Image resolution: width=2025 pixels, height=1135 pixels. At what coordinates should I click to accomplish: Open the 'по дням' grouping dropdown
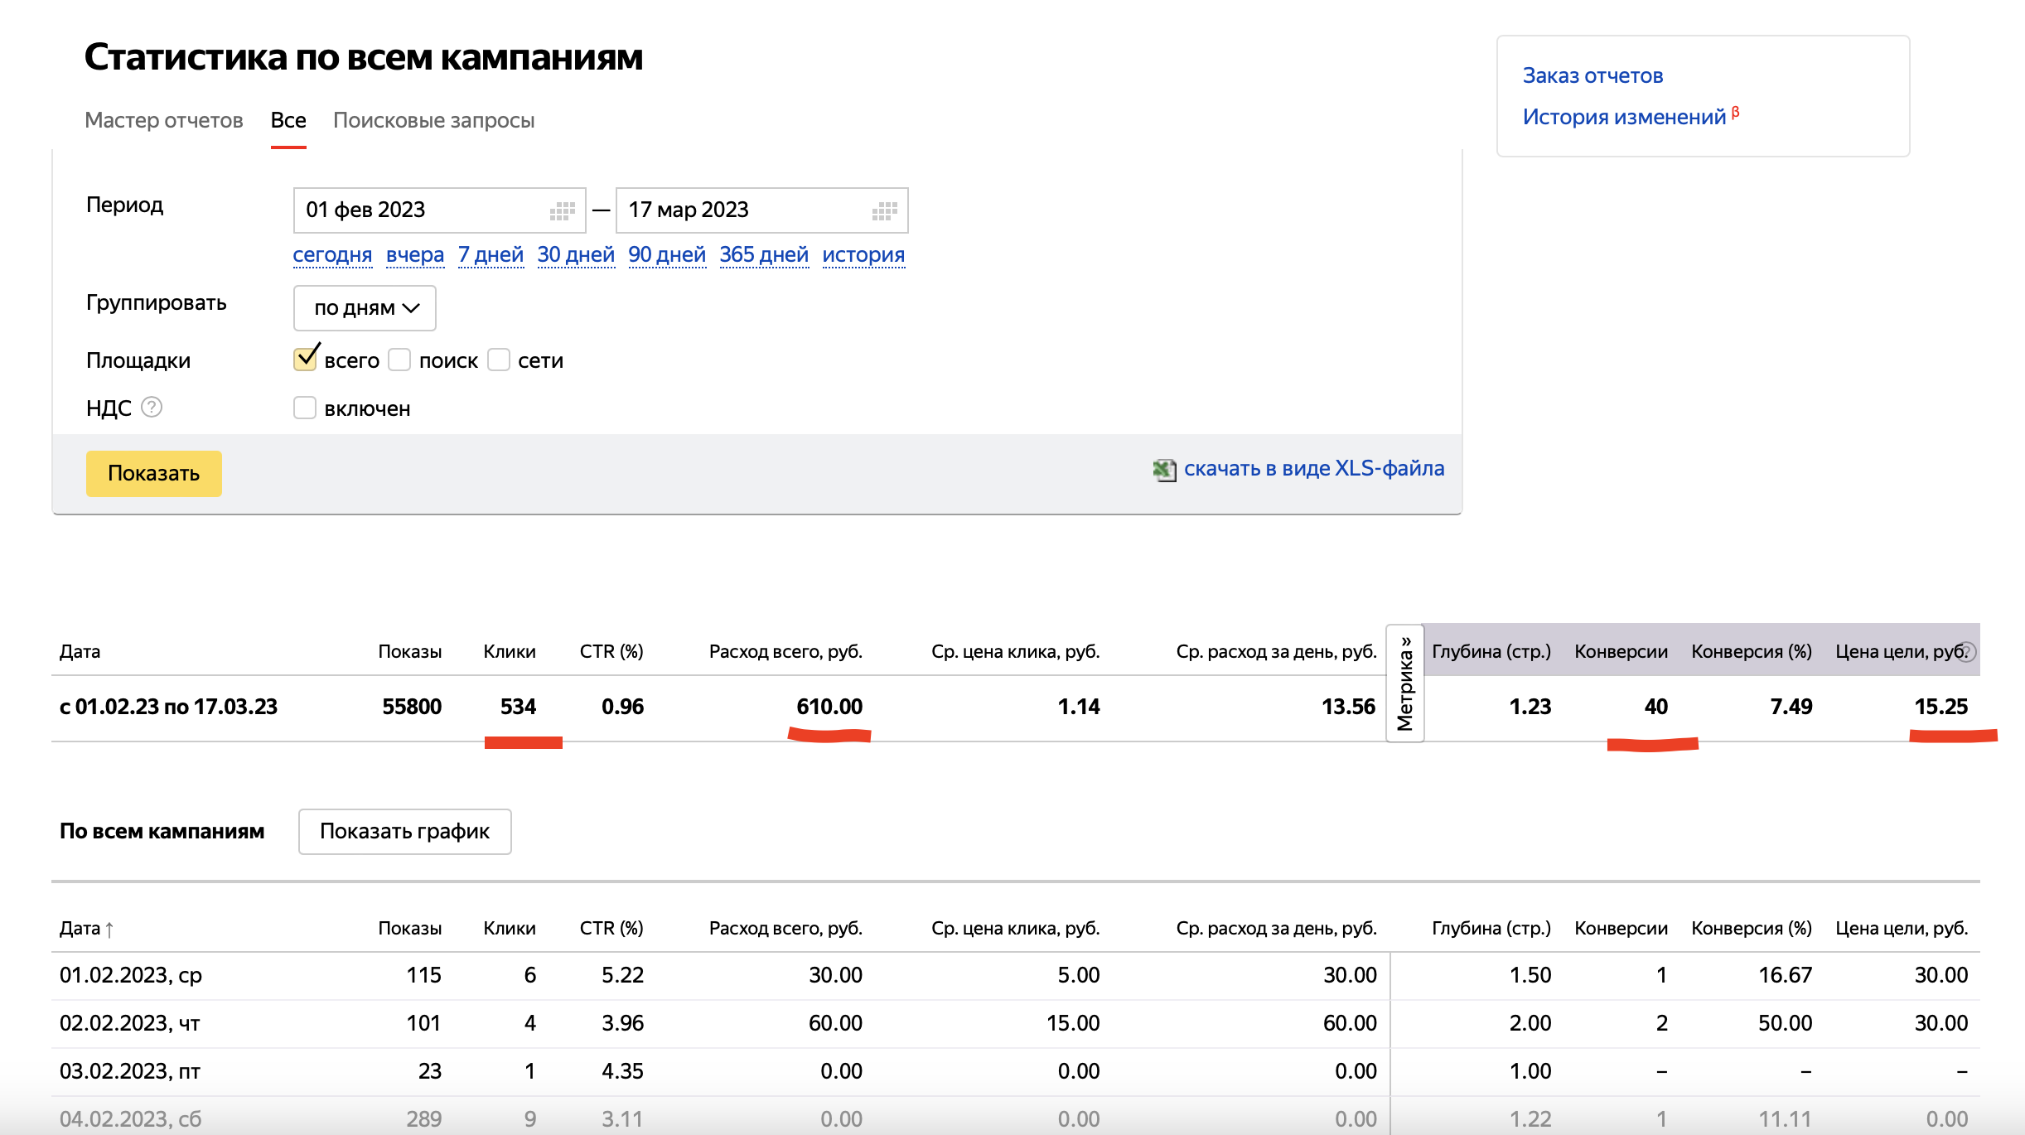tap(365, 308)
